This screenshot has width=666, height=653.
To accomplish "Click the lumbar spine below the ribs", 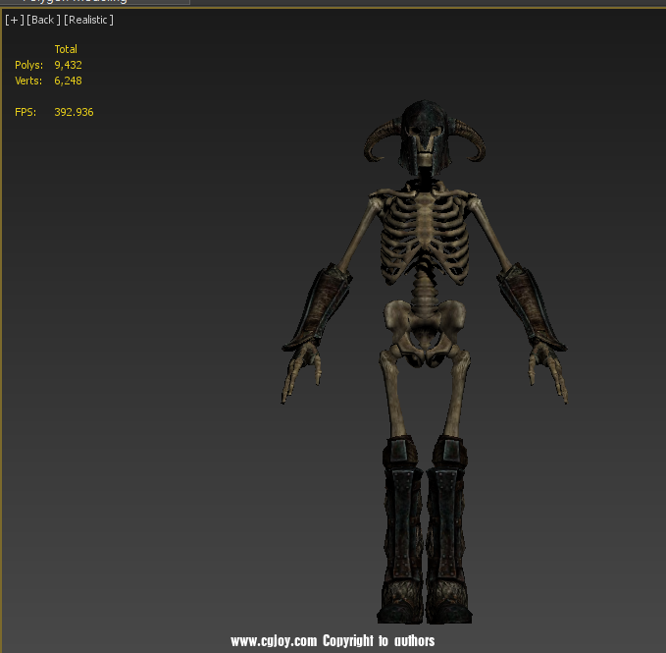I will click(x=424, y=287).
